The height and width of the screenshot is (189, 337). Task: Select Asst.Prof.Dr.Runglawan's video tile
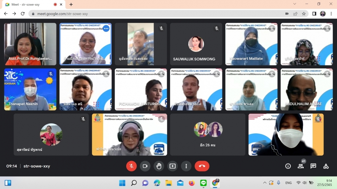[x=30, y=44]
